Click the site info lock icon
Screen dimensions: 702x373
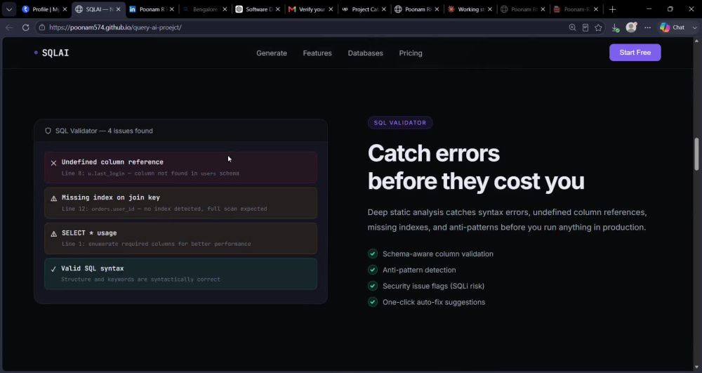[41, 27]
